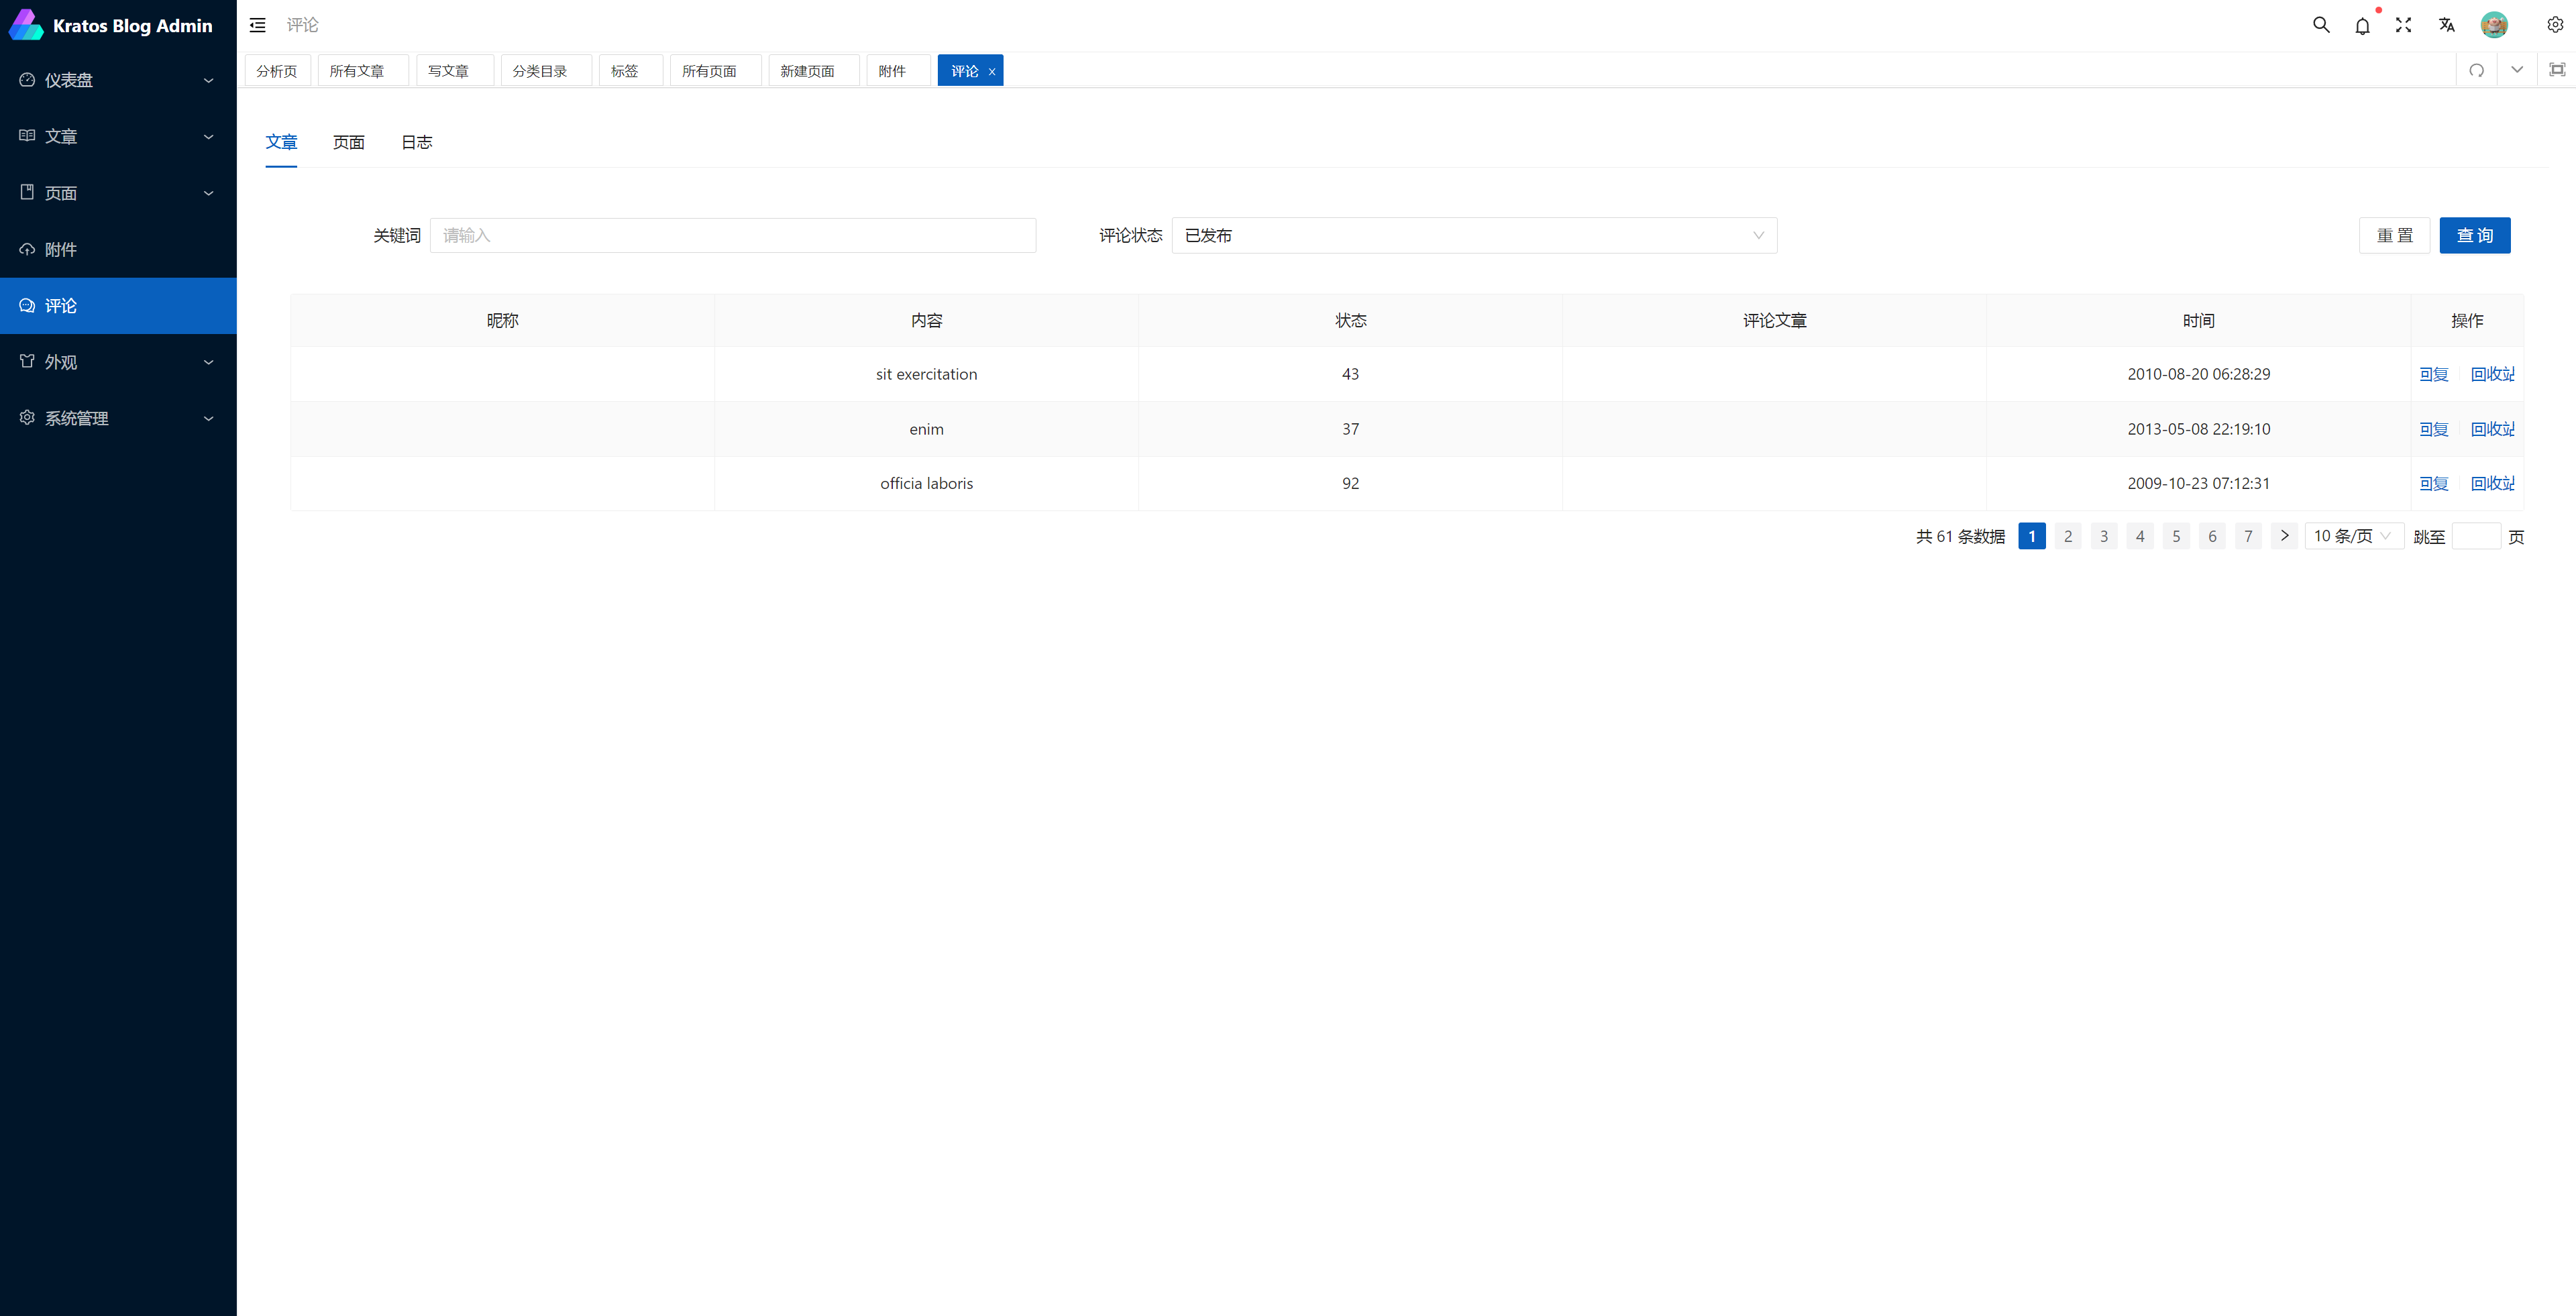This screenshot has height=1316, width=2576.
Task: Click the 查询 search button
Action: (x=2474, y=235)
